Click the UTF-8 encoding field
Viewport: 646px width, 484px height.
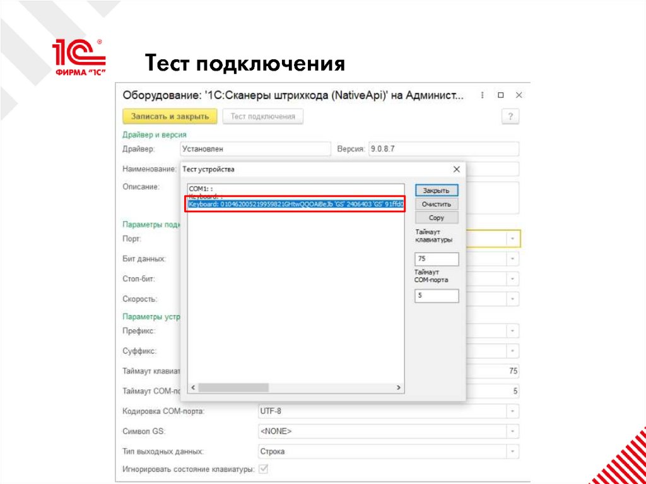382,411
